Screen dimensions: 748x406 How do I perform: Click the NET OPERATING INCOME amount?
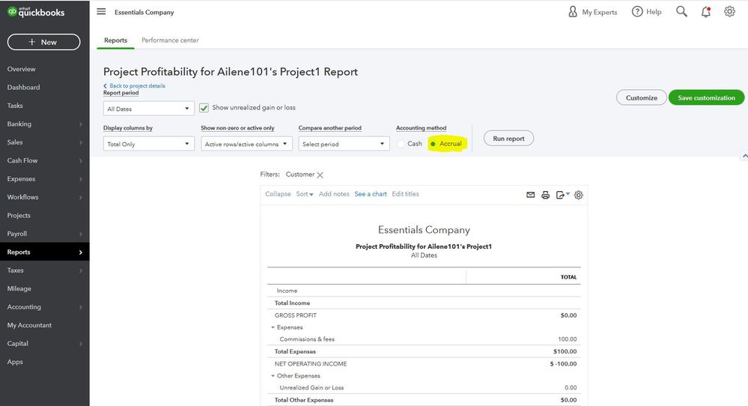563,364
